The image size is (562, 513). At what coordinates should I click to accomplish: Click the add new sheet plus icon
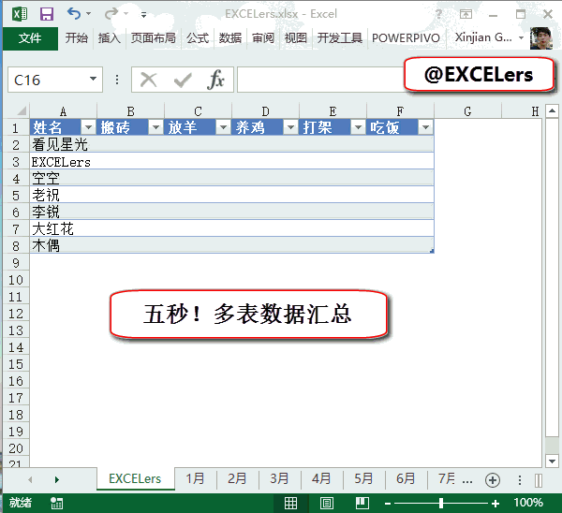(x=493, y=479)
